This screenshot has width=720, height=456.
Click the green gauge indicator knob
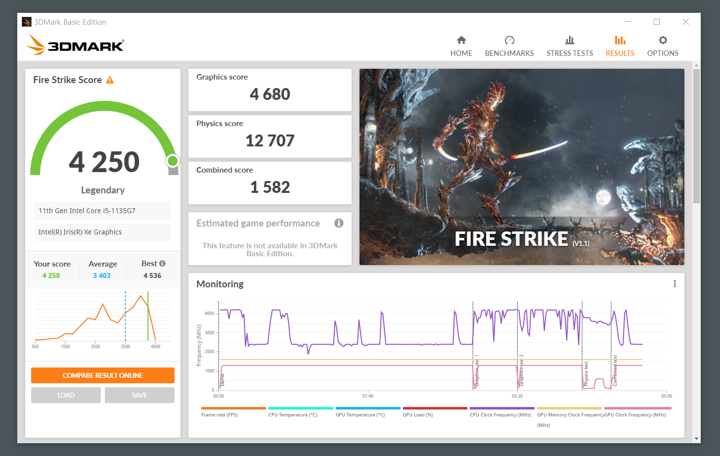173,161
